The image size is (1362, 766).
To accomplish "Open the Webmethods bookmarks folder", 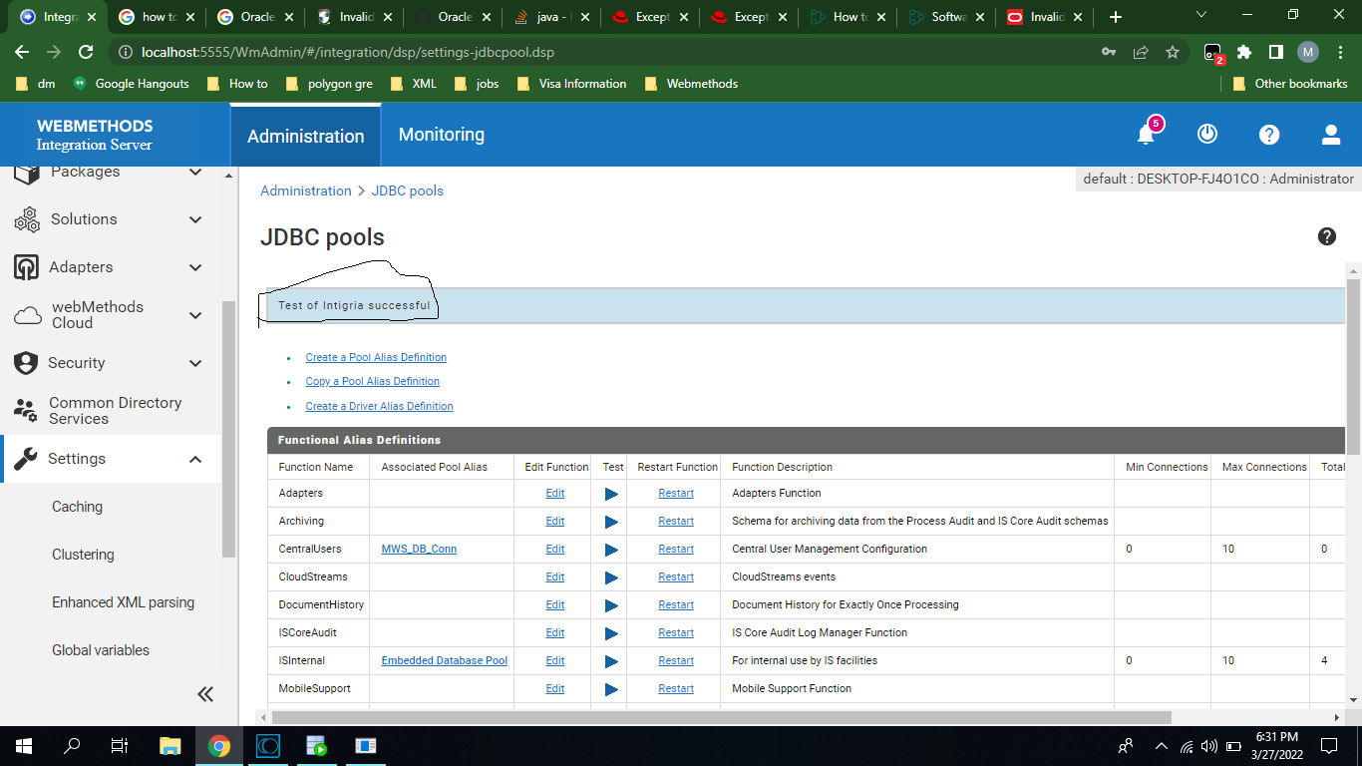I will click(691, 84).
